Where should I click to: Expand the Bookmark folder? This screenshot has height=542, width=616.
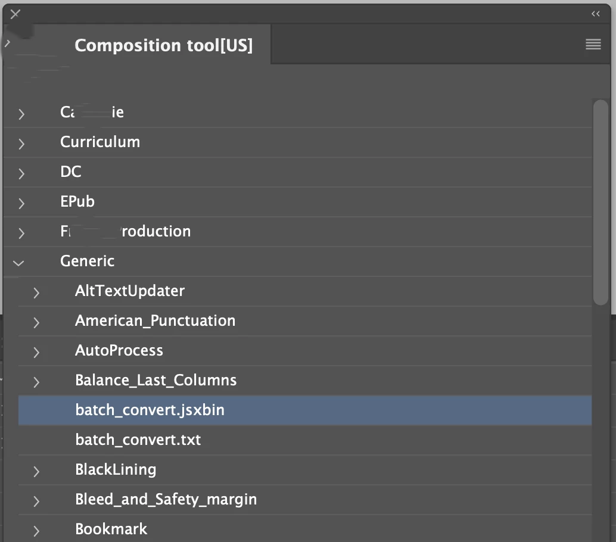(x=36, y=530)
